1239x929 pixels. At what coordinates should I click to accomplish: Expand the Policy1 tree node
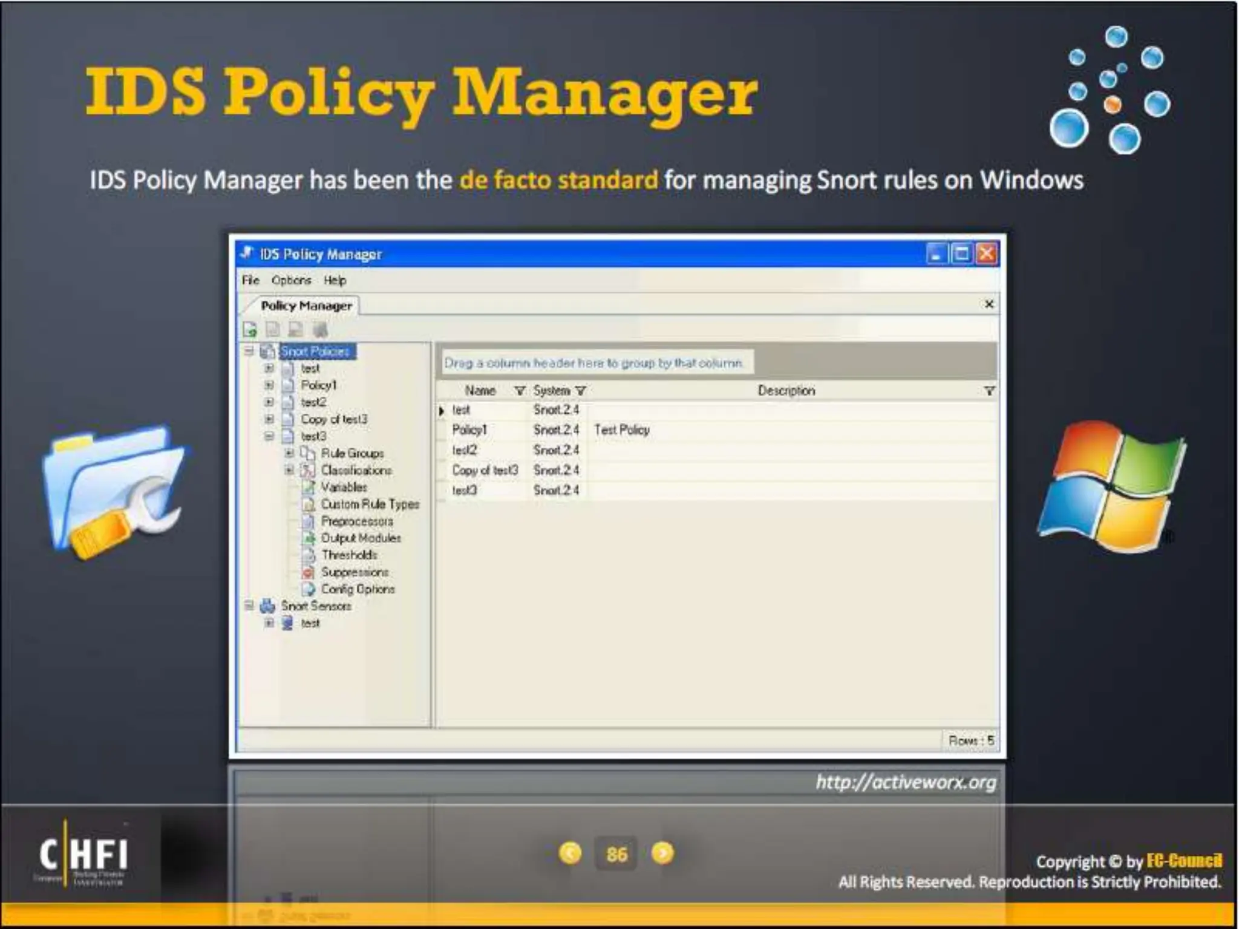tap(269, 385)
